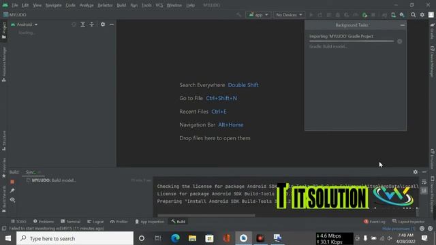The width and height of the screenshot is (436, 245).
Task: Click the Search Everywhere magnifier icon
Action: point(414,15)
